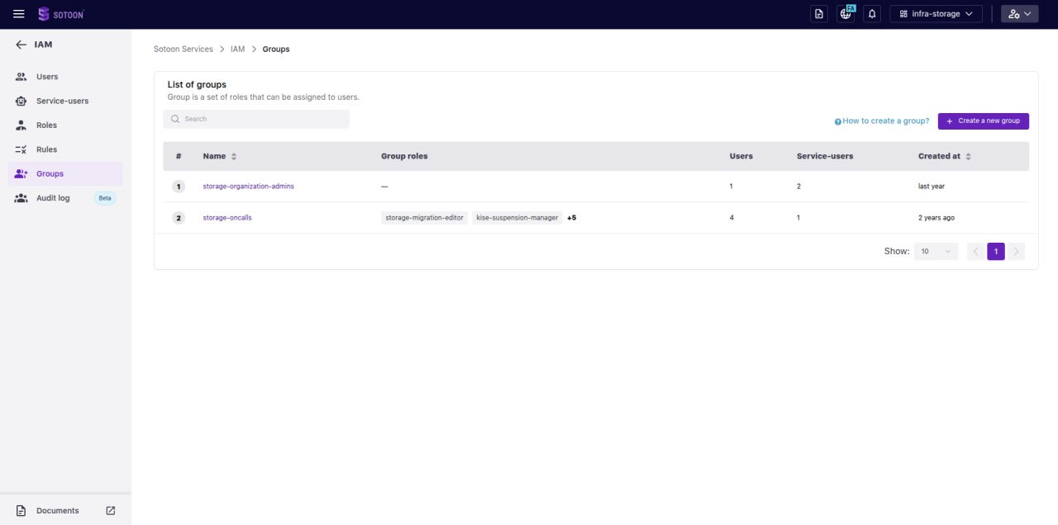Image resolution: width=1058 pixels, height=525 pixels.
Task: Click Groups breadcrumb
Action: point(276,50)
